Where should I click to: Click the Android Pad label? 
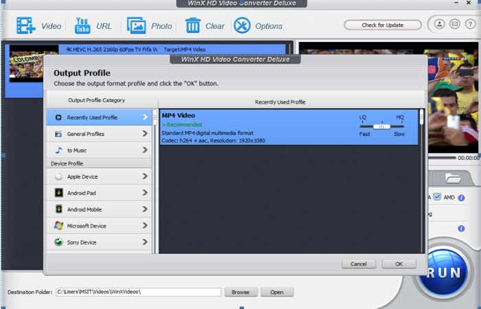tap(82, 193)
